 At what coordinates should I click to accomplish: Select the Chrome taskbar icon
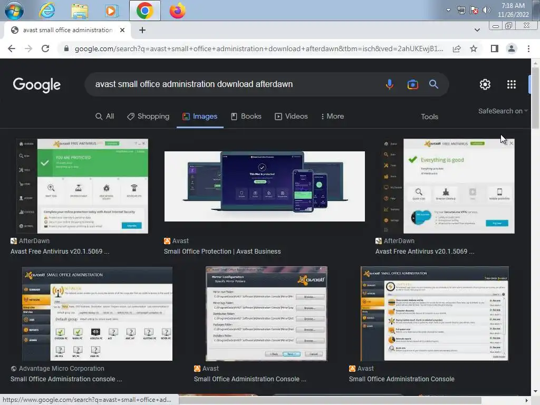[144, 11]
